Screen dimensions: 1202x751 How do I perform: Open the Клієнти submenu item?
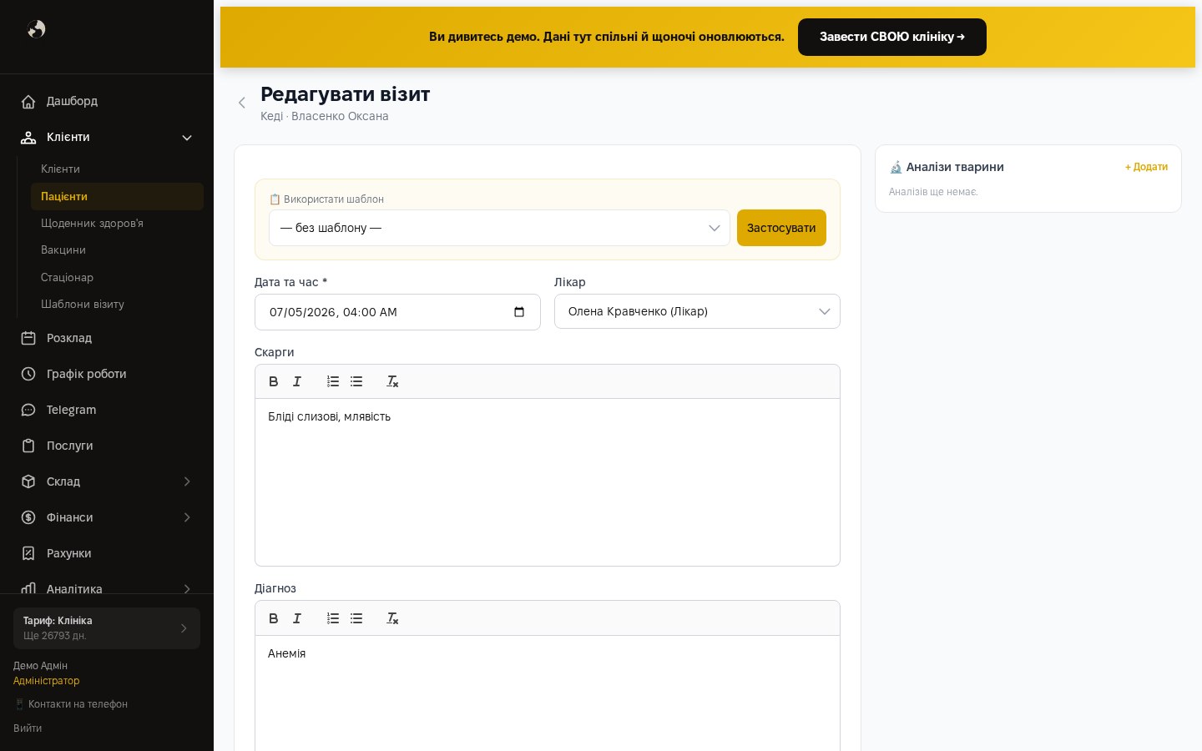[x=117, y=169]
